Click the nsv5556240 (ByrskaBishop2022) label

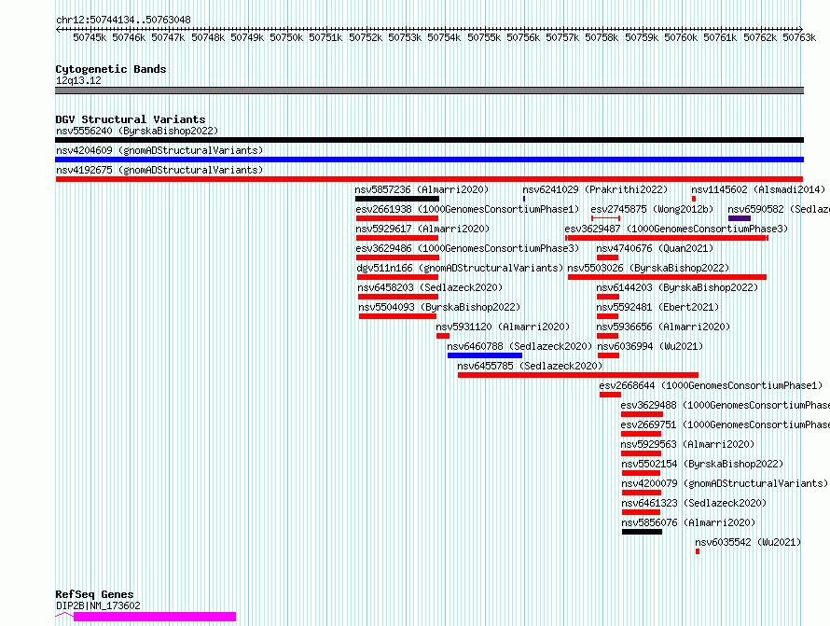(137, 131)
